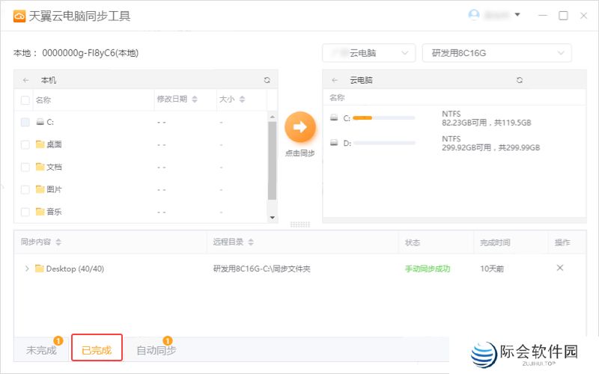Click the orange sync arrow button
The image size is (599, 374).
[x=300, y=127]
